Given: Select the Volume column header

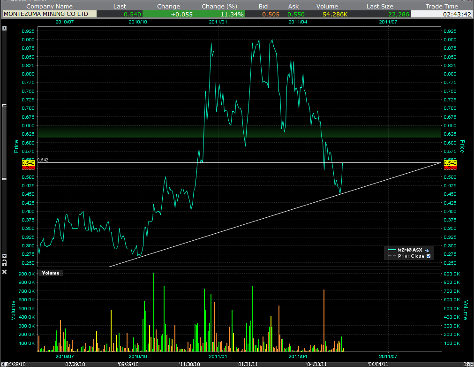Looking at the screenshot, I should (x=326, y=7).
